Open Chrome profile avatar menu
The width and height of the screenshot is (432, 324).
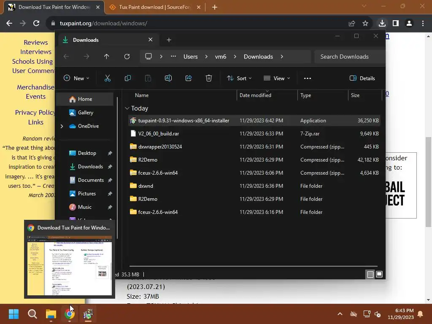point(409,24)
